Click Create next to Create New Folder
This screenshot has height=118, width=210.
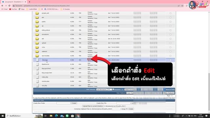[x=74, y=103]
